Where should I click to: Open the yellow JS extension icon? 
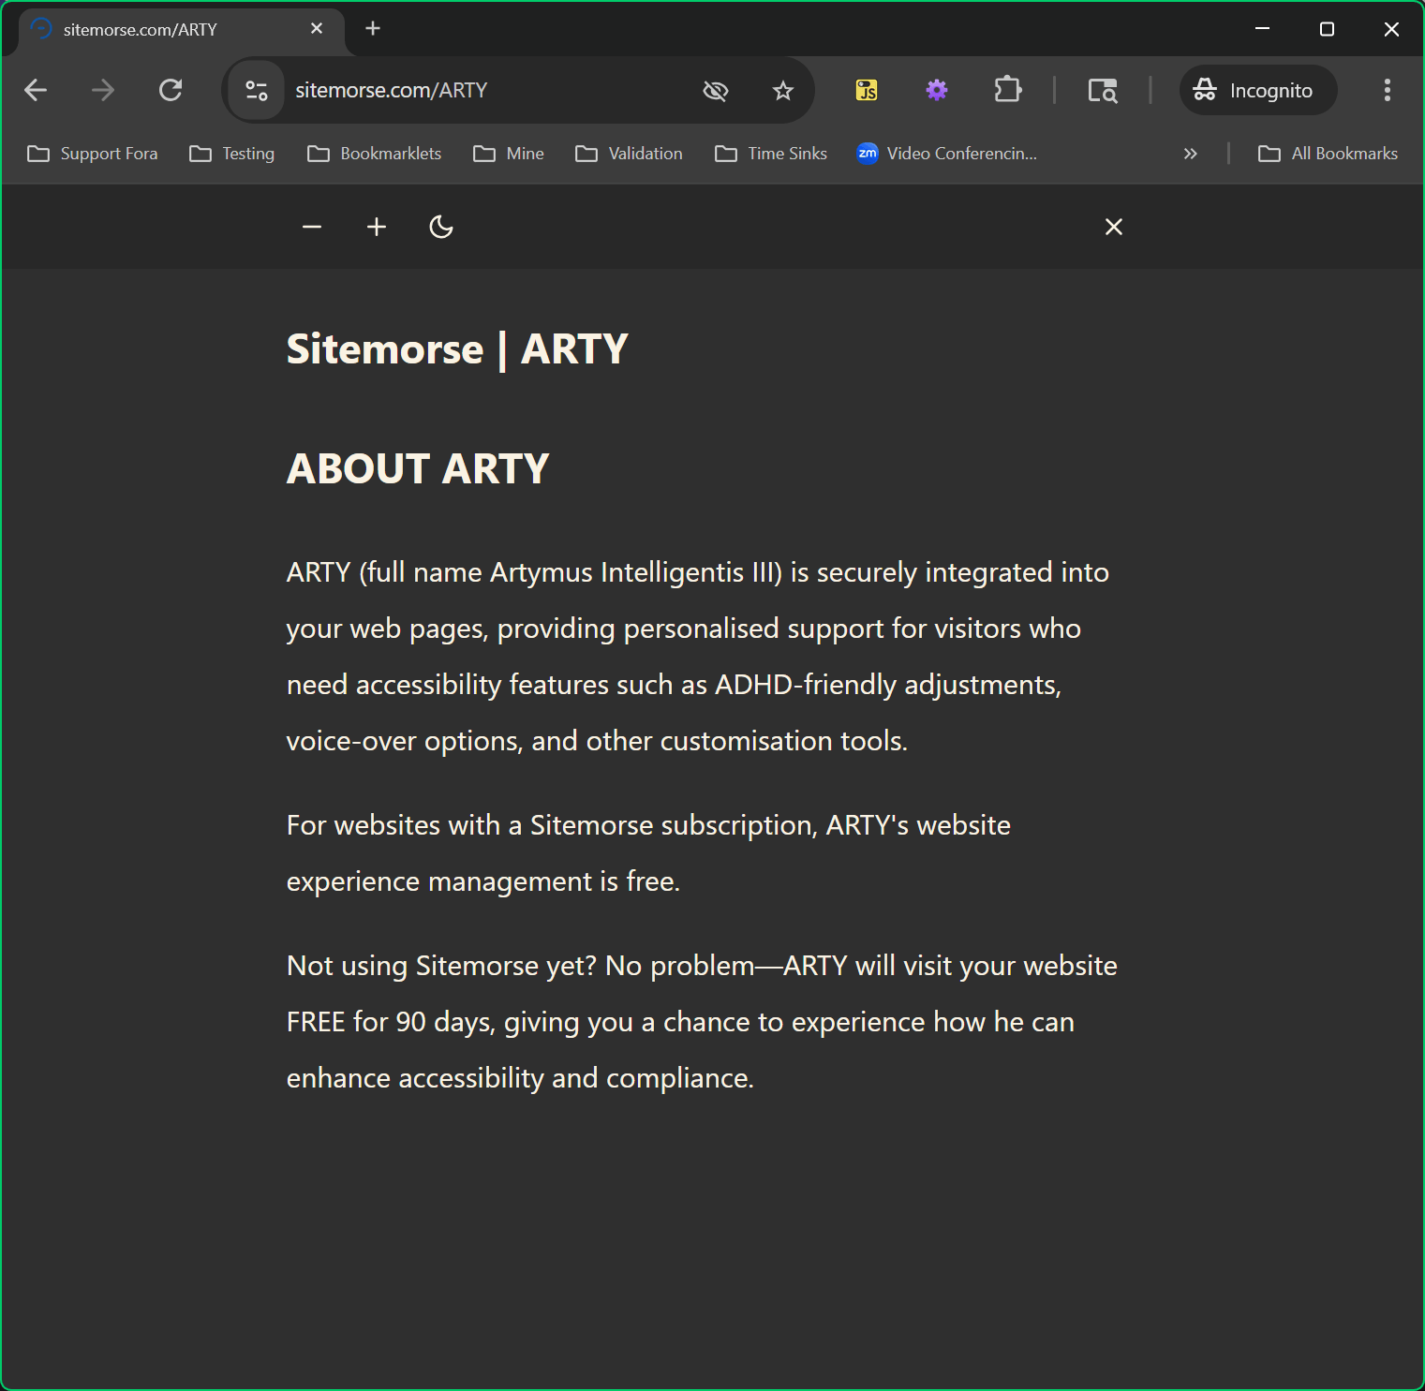(867, 90)
